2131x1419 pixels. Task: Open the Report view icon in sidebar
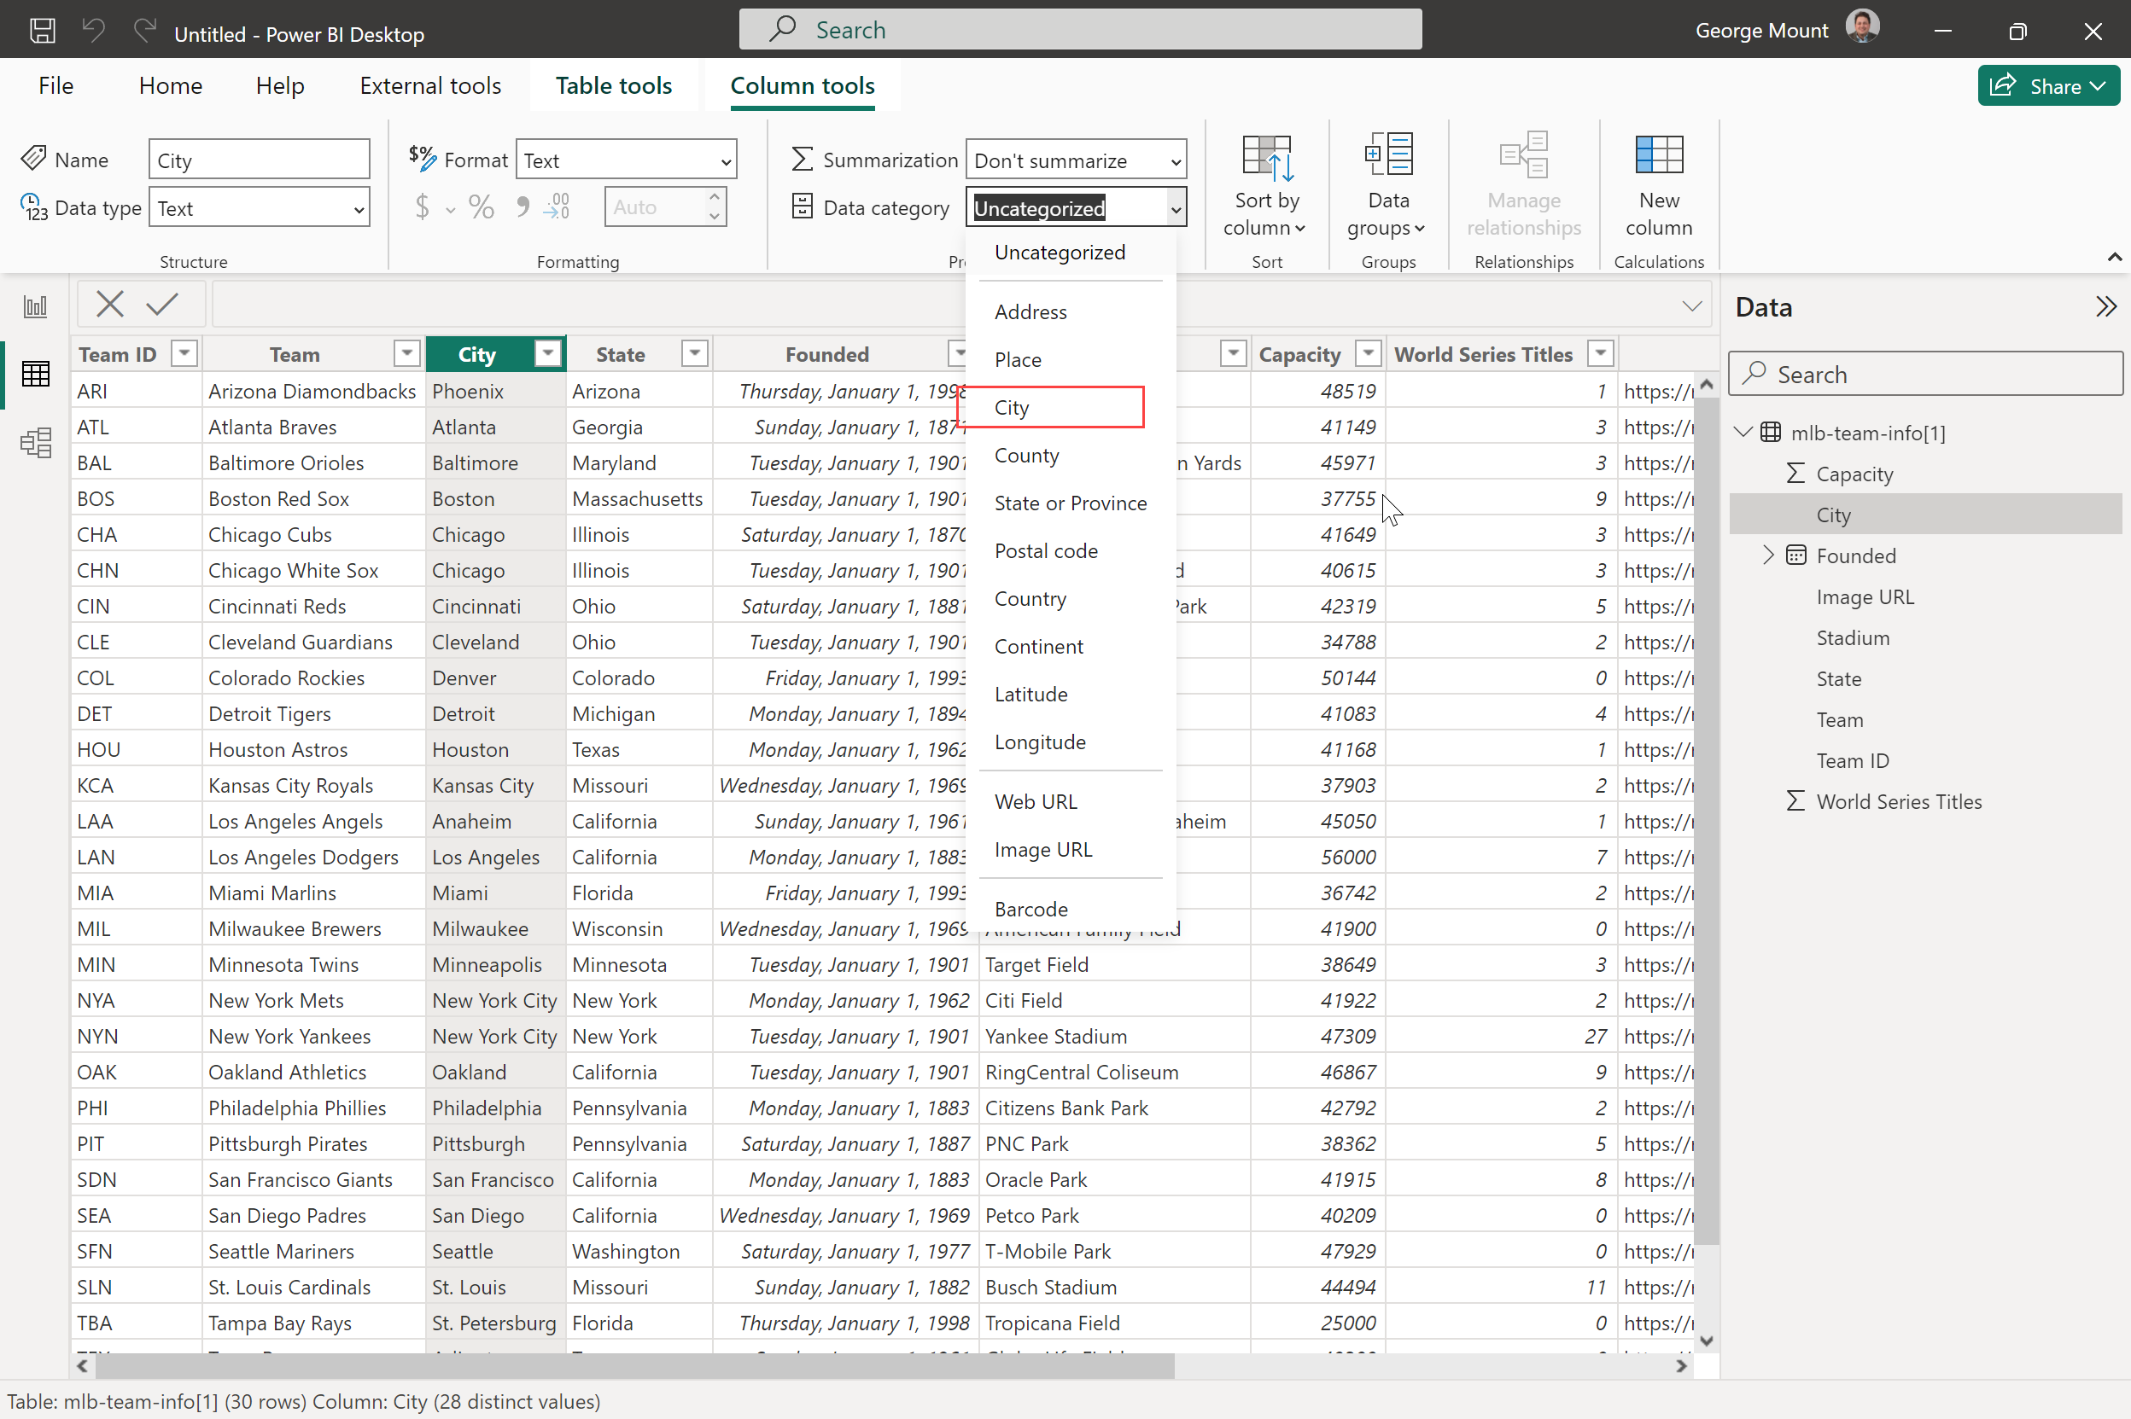pos(35,307)
